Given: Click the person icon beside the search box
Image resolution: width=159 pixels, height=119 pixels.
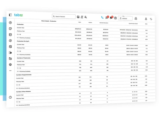Looking at the screenshot, I should [x=82, y=17].
